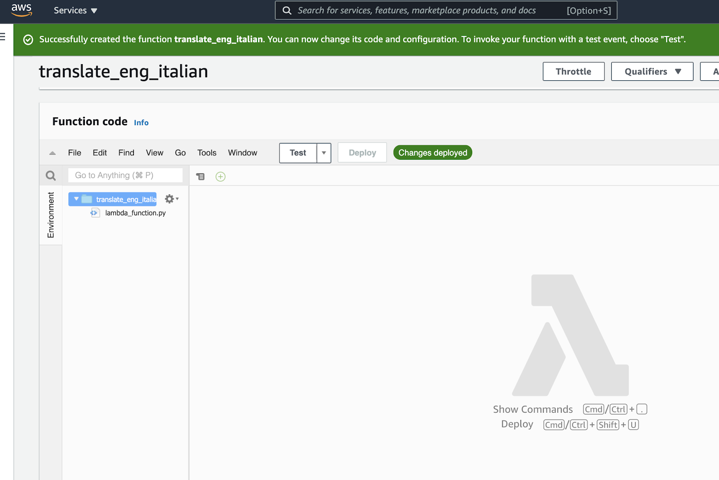Expand the Services dropdown menu
This screenshot has height=480, width=719.
click(75, 10)
